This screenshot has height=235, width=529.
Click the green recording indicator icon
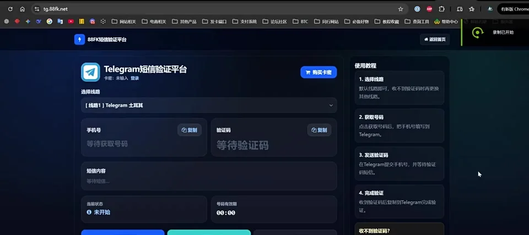[477, 32]
